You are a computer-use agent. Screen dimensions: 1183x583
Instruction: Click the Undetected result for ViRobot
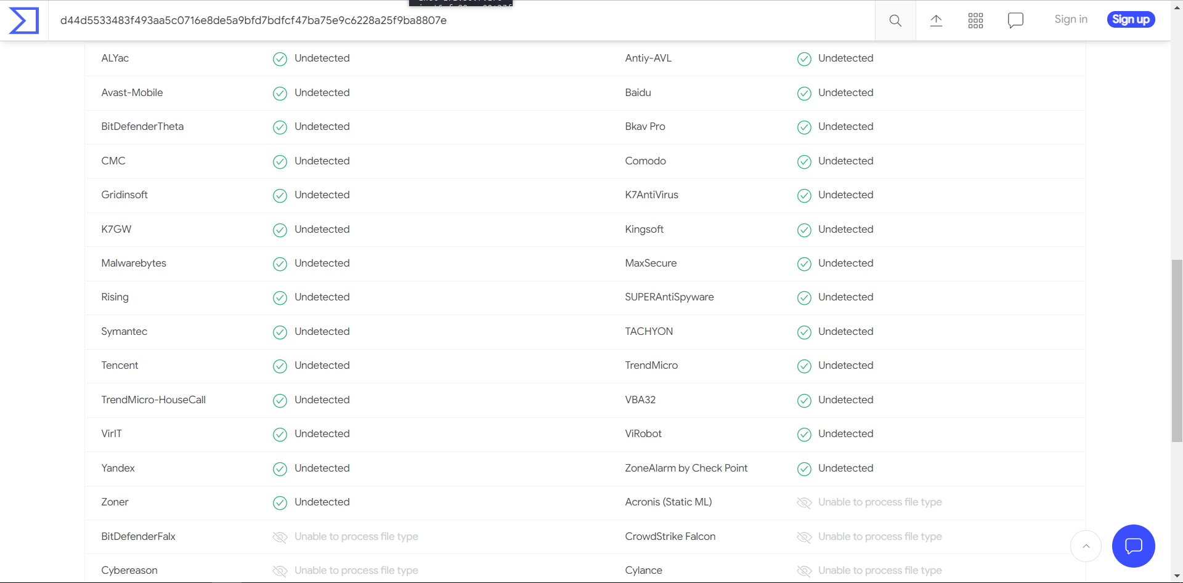(846, 433)
